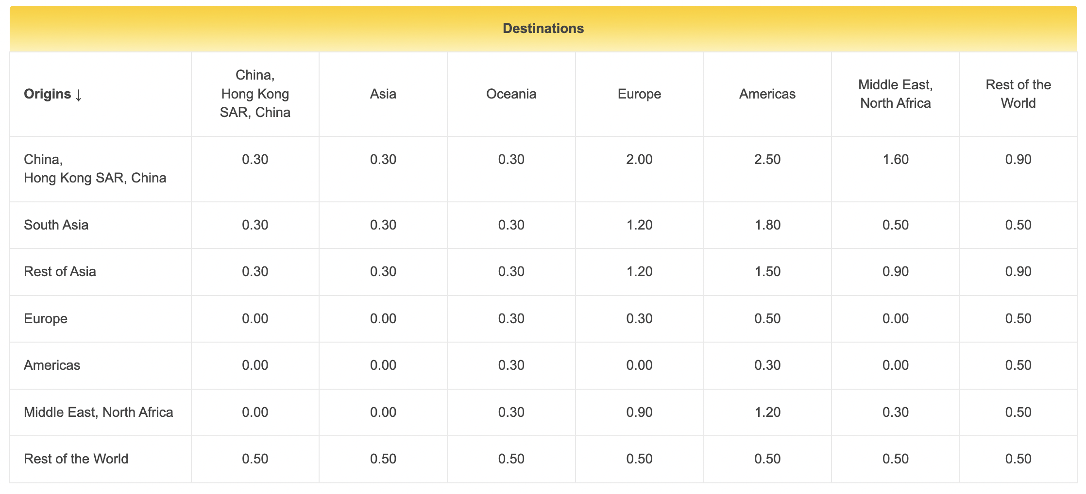The height and width of the screenshot is (494, 1086).
Task: Select the Asia destination column header
Action: point(383,94)
